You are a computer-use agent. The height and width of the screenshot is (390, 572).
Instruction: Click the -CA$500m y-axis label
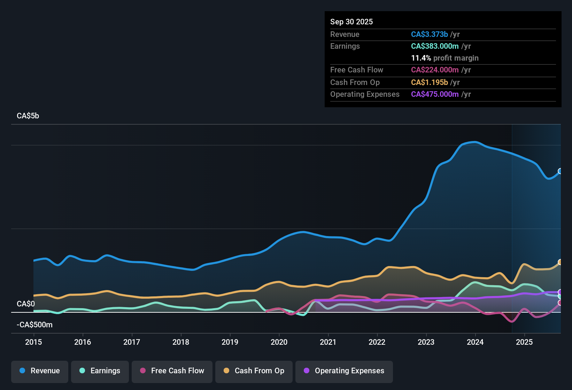[x=35, y=325]
